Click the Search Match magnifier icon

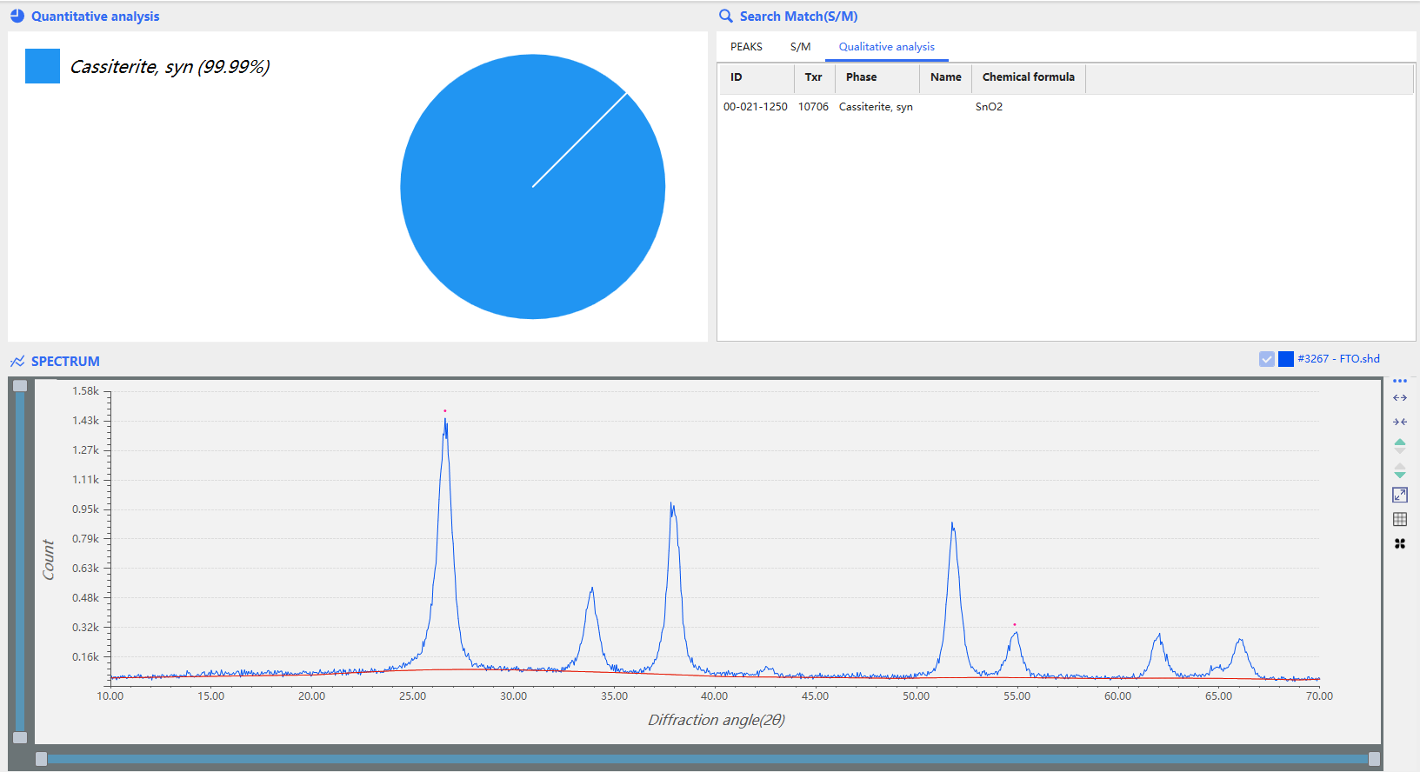click(x=725, y=16)
